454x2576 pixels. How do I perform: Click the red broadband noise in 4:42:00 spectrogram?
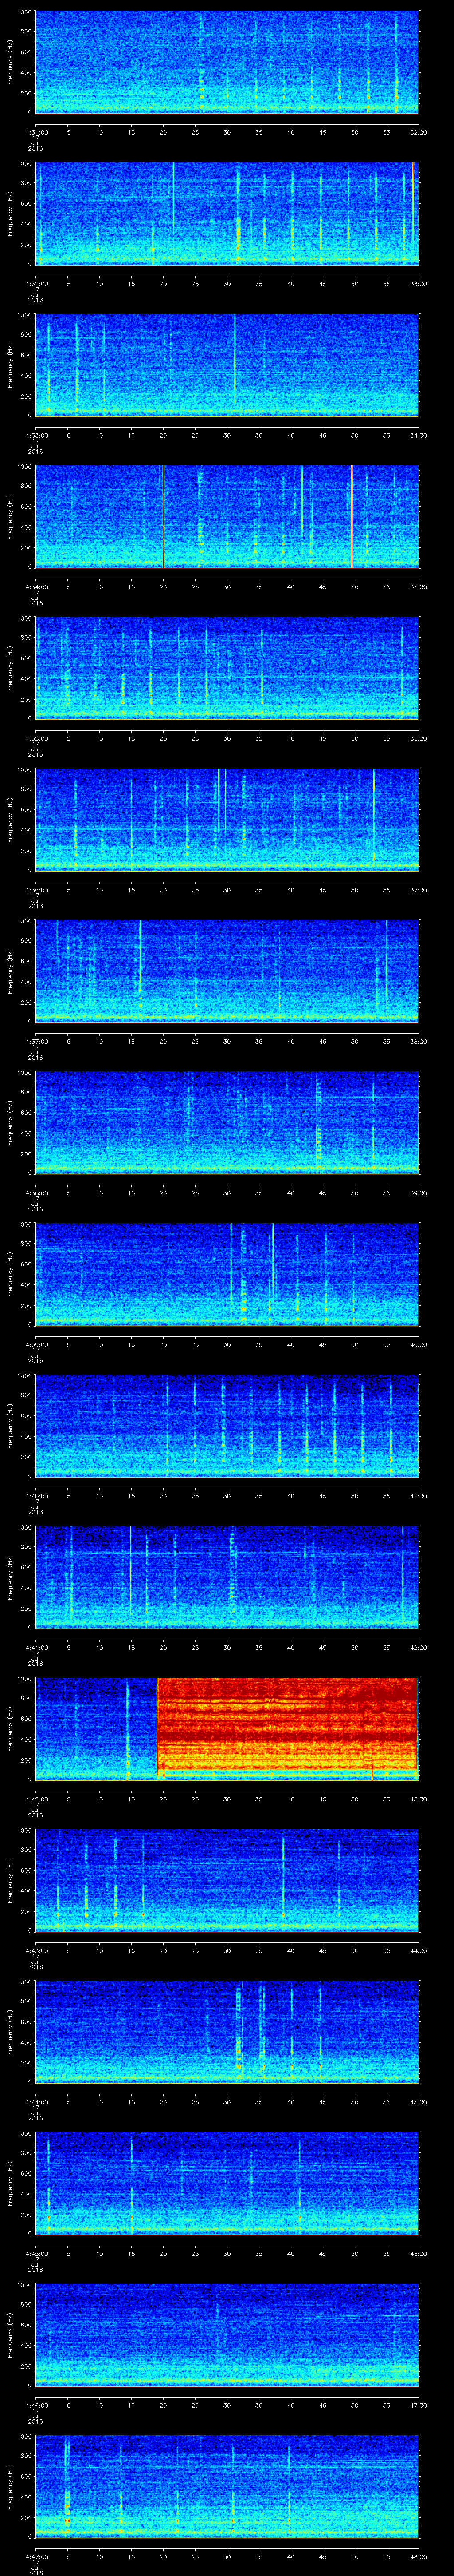click(286, 1728)
